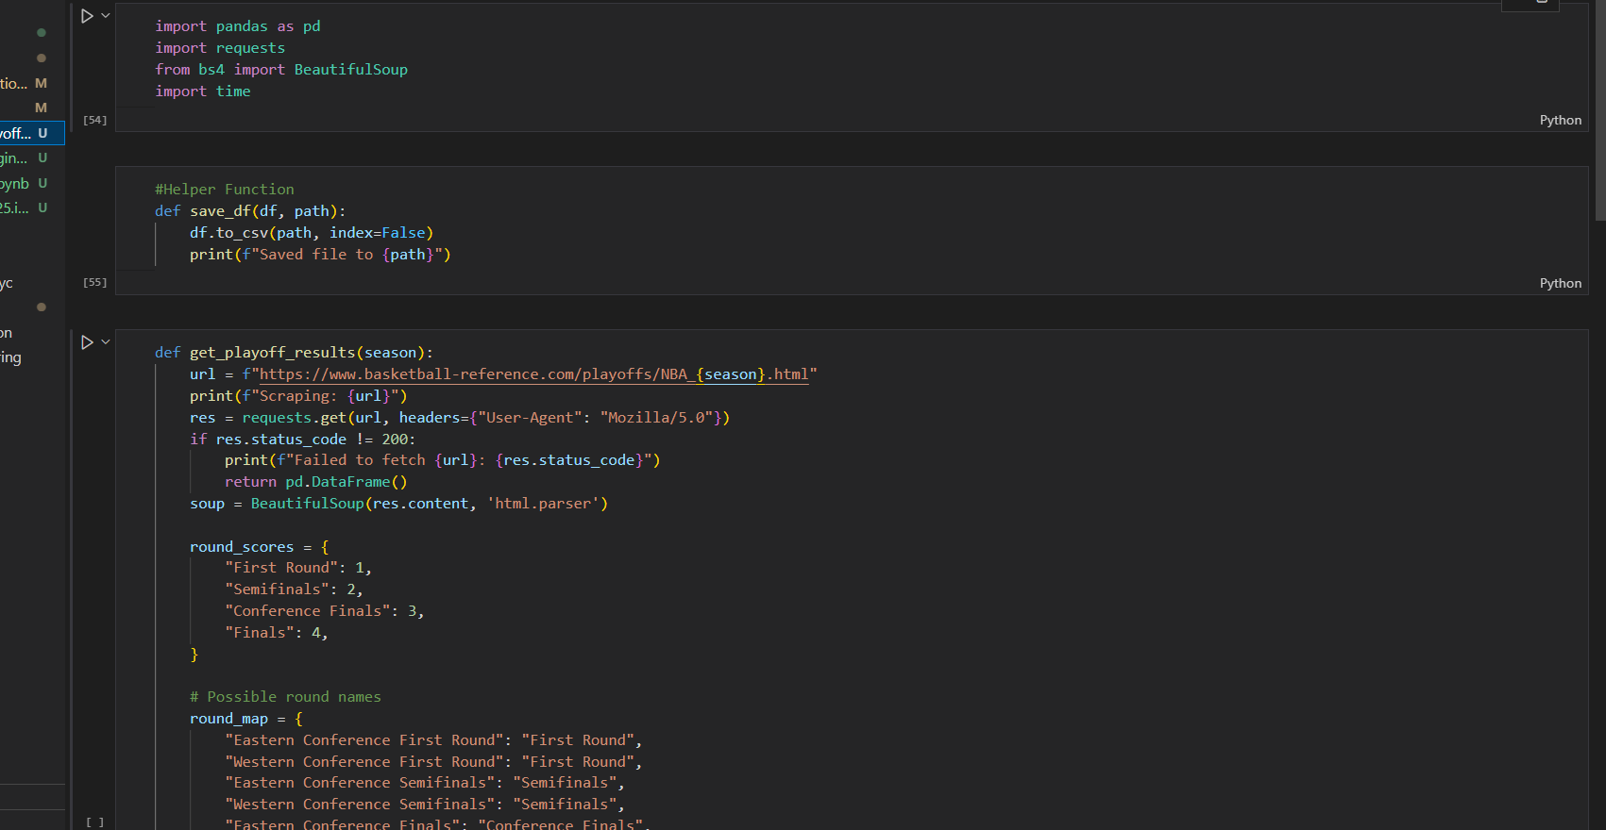Image resolution: width=1606 pixels, height=830 pixels.
Task: Click the '"First Round": 1,' entry
Action: 298,568
